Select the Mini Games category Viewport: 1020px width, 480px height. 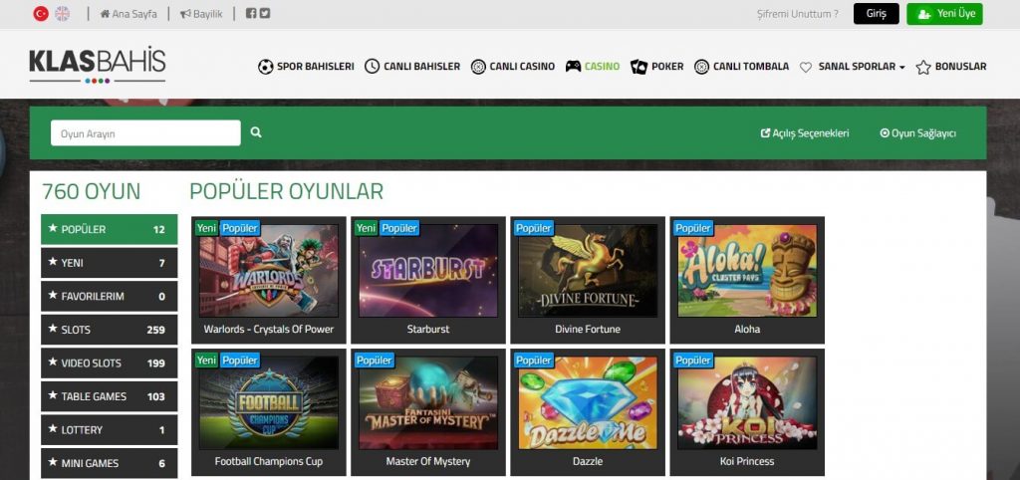pyautogui.click(x=110, y=463)
